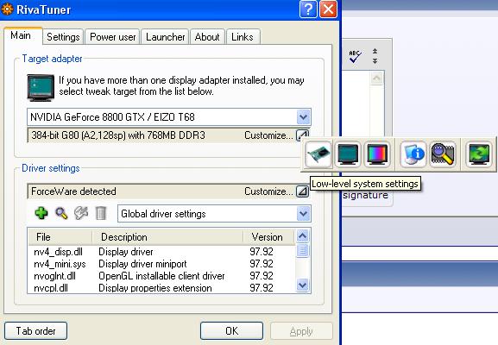Select the nvcpl.dll row
This screenshot has width=498, height=345.
click(161, 288)
